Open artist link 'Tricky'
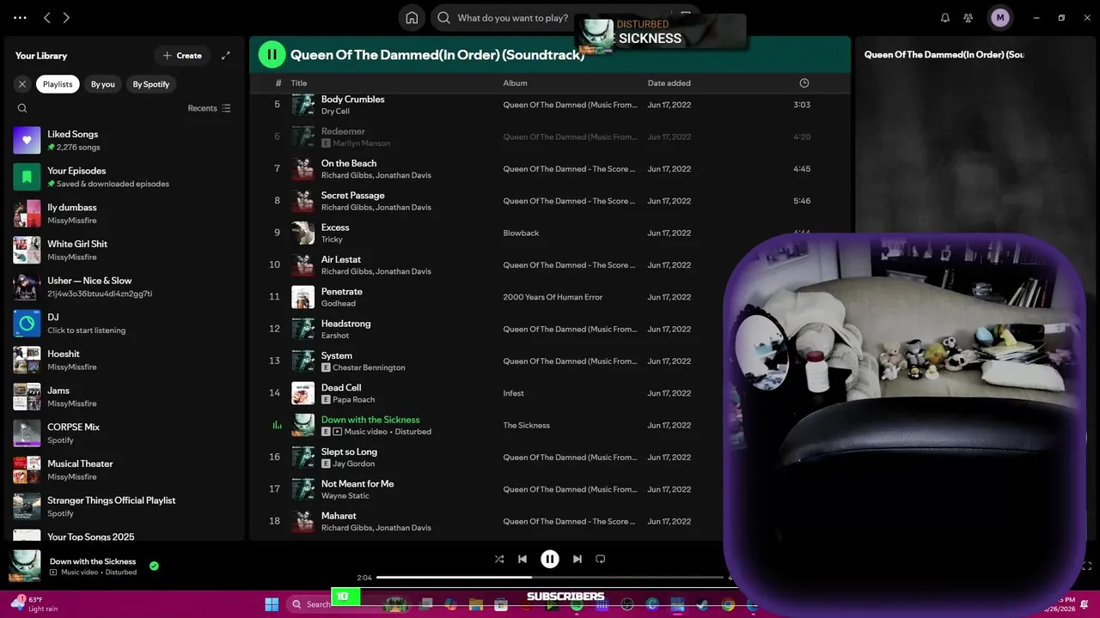Viewport: 1100px width, 618px height. [332, 239]
